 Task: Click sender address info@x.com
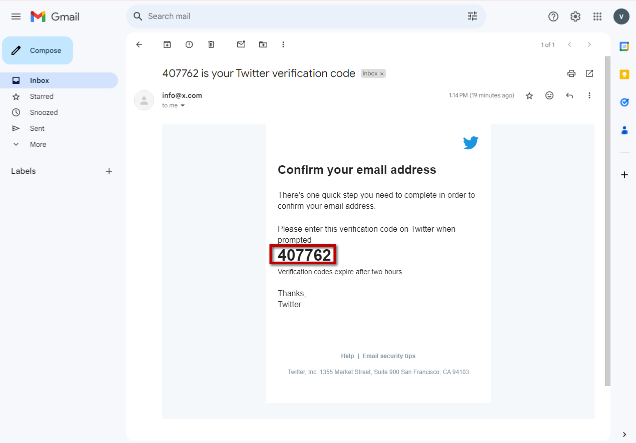tap(182, 95)
